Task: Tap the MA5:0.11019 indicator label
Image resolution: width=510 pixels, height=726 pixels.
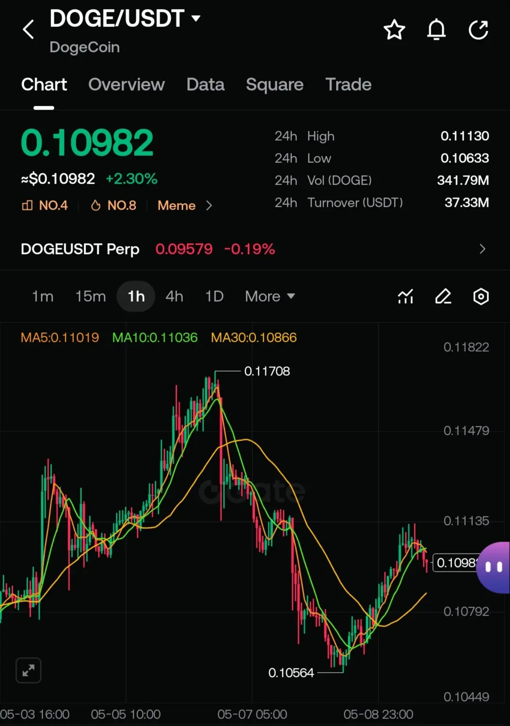Action: [60, 338]
